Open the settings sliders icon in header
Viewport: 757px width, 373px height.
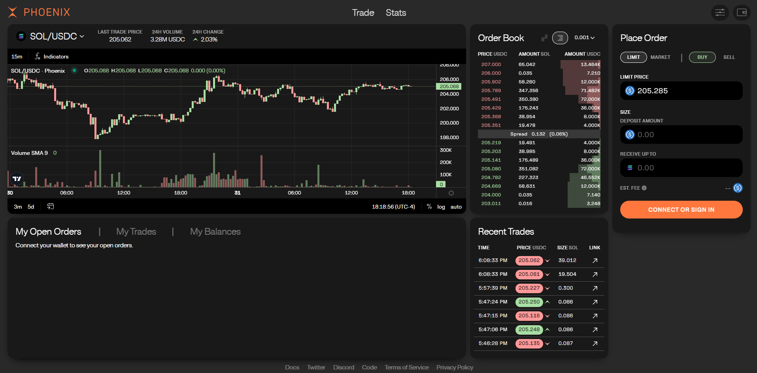pos(720,13)
